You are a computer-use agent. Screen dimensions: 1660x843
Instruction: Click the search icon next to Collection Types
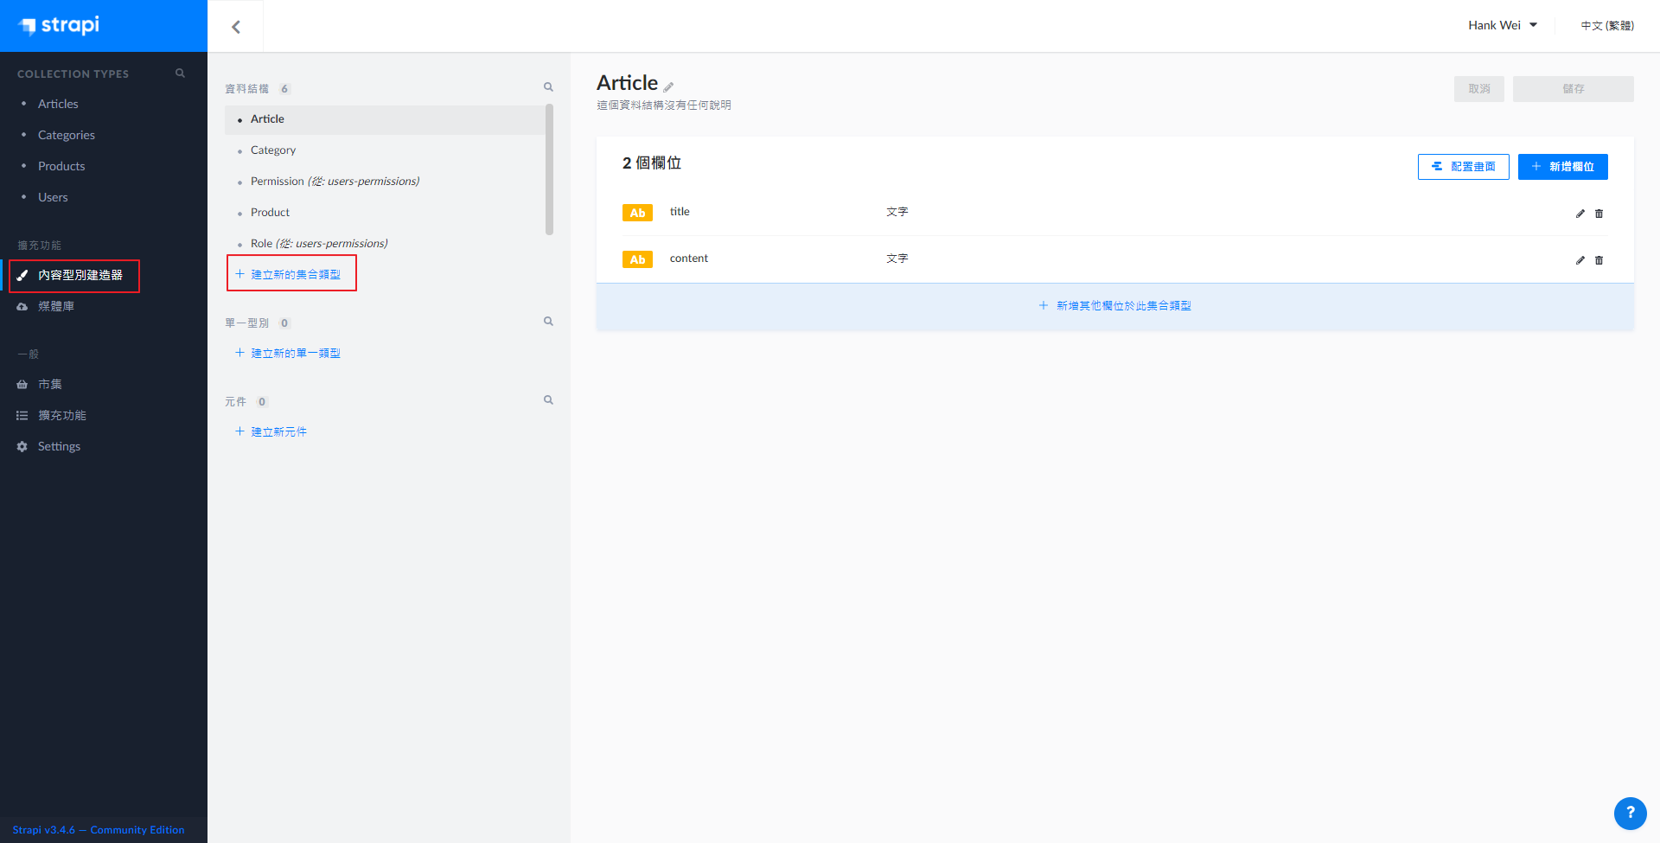point(180,73)
